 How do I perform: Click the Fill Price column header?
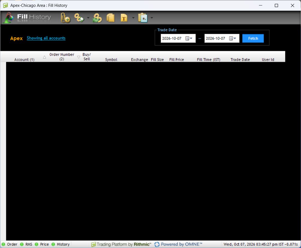[x=176, y=60]
